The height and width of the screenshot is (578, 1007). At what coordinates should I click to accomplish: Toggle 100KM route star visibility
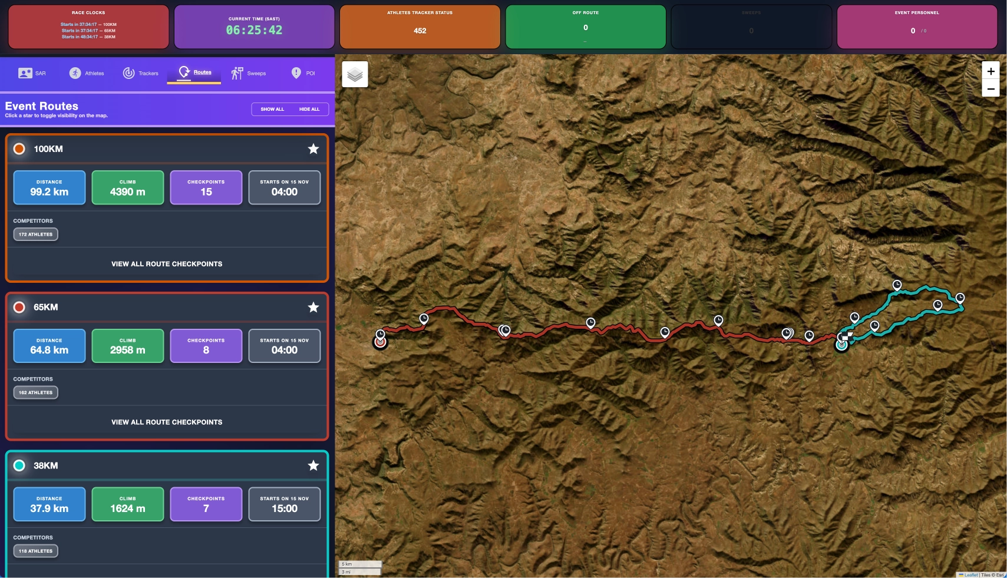313,149
